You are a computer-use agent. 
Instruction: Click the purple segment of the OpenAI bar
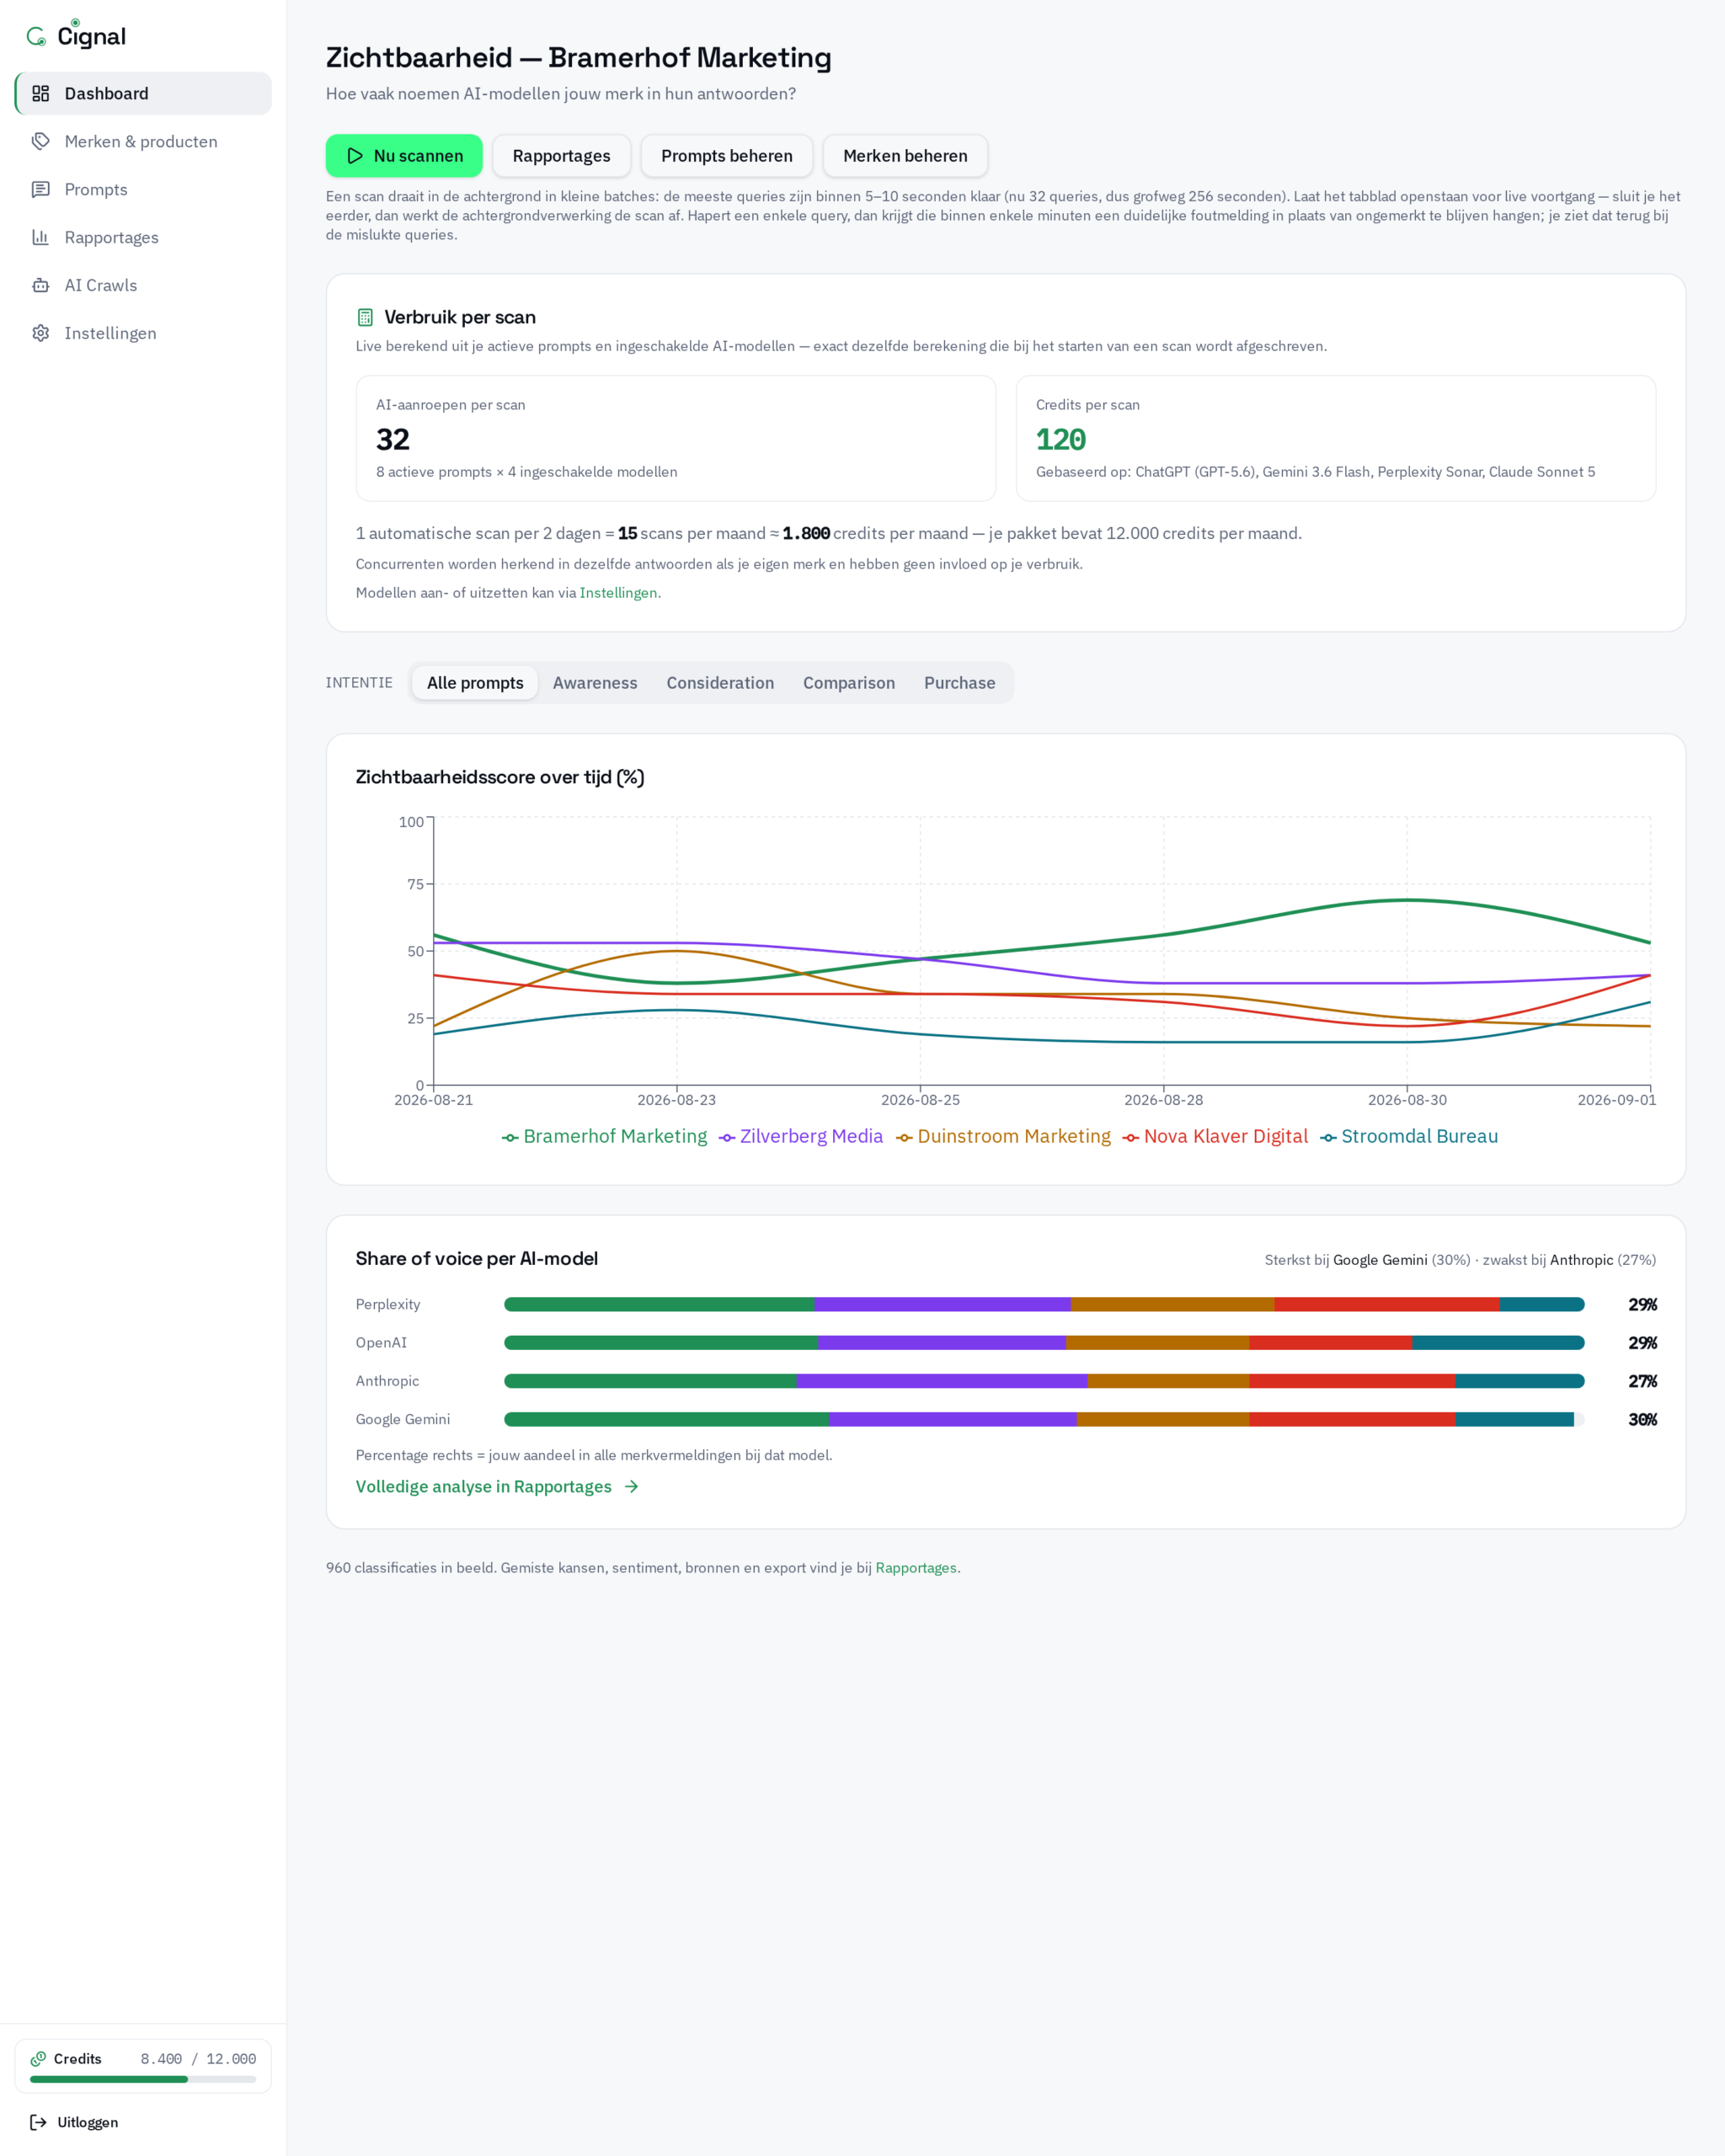(942, 1342)
